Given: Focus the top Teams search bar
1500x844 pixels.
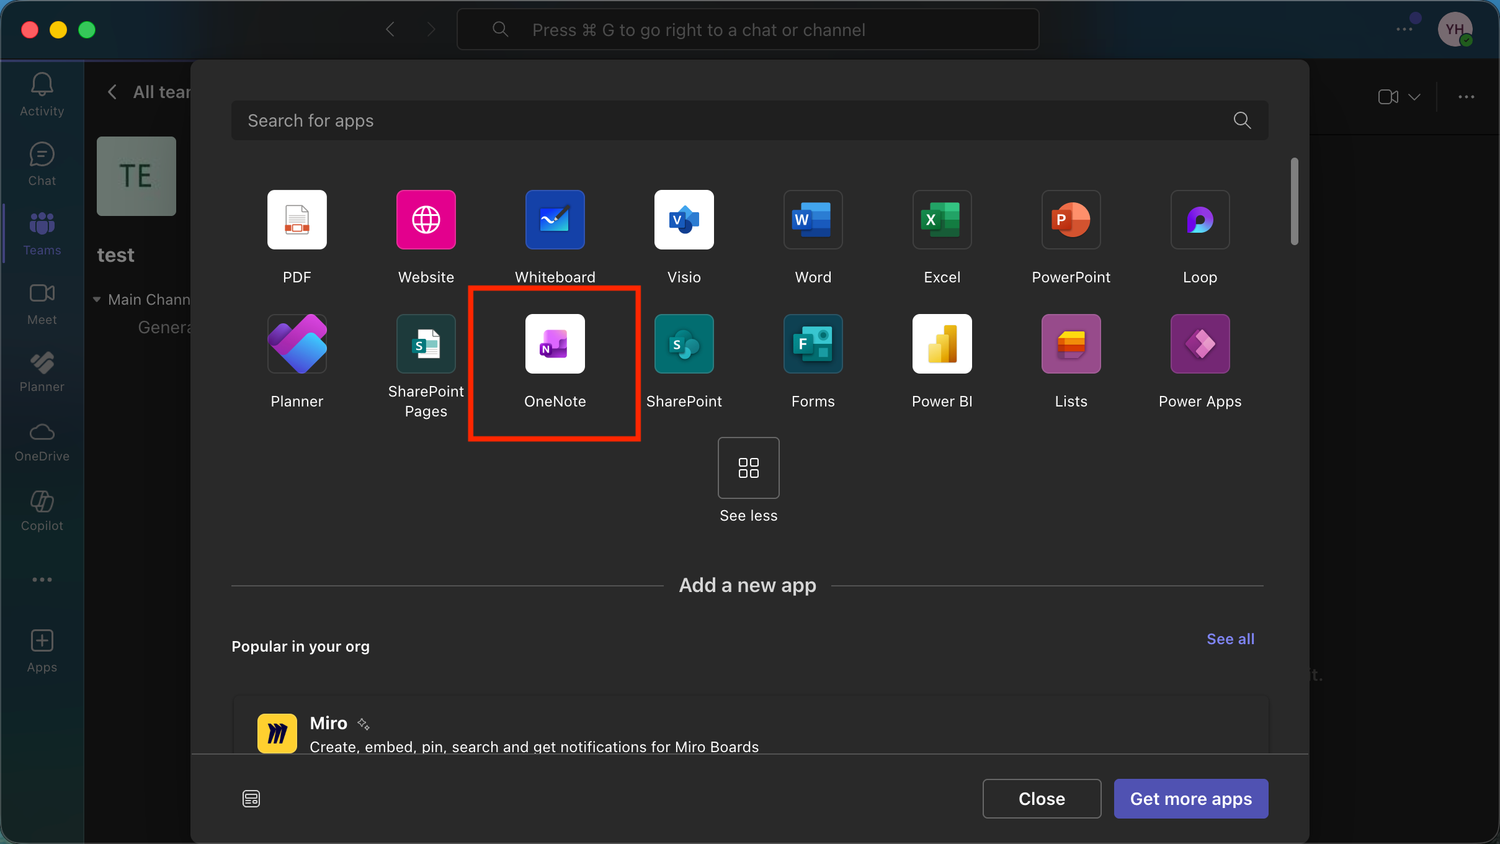Looking at the screenshot, I should [x=748, y=30].
